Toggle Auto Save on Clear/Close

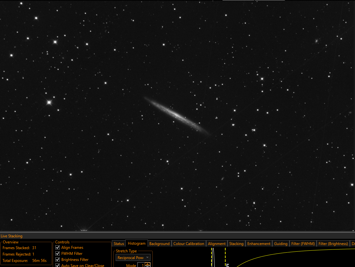point(58,265)
